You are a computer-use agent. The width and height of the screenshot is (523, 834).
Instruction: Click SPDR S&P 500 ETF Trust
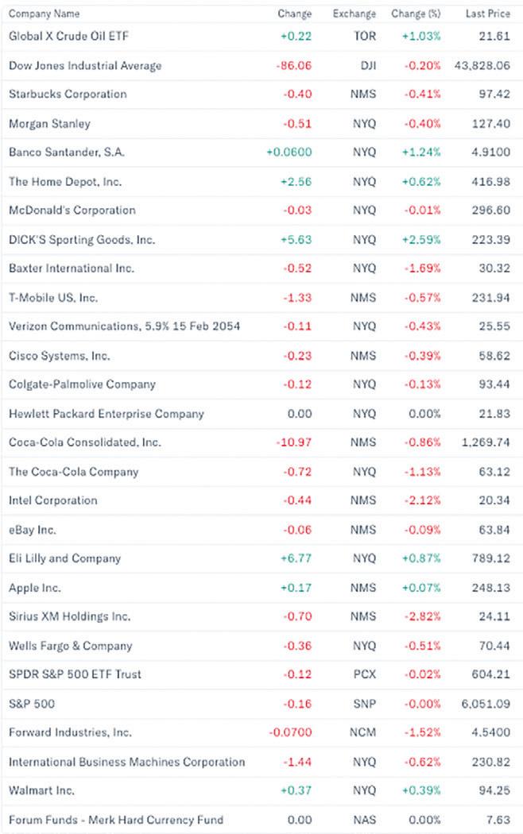tap(75, 674)
